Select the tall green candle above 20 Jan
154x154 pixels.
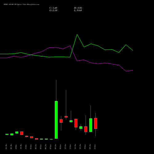(91, 125)
